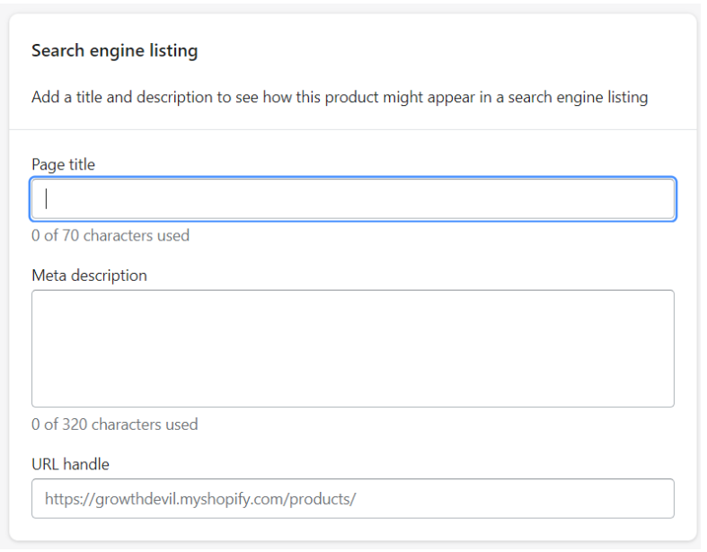Click the 0 of 320 characters used counter

pyautogui.click(x=114, y=425)
